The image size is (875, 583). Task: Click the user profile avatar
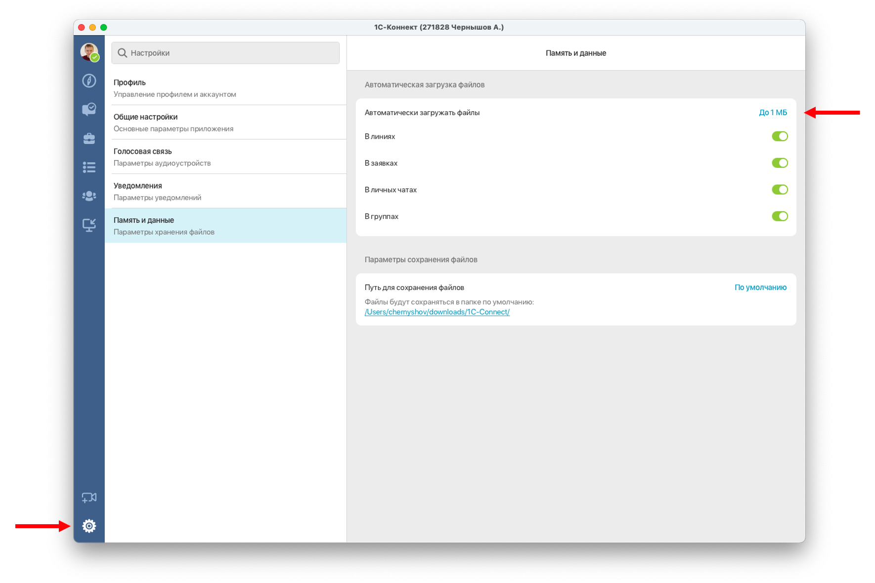click(89, 51)
